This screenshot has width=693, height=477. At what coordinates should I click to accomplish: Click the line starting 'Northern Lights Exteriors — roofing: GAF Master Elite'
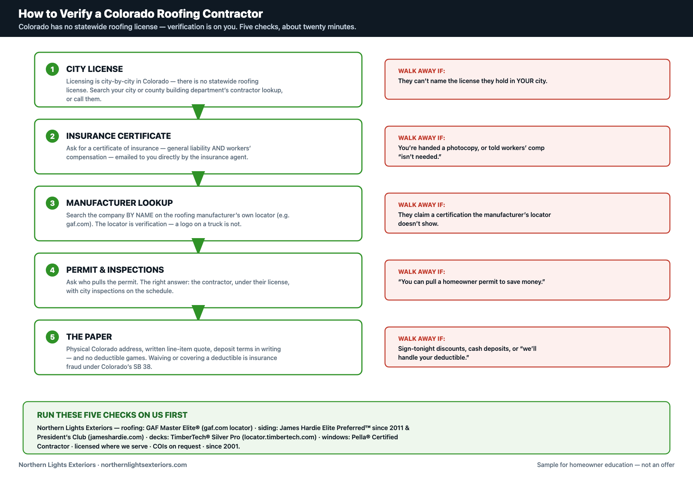[223, 428]
